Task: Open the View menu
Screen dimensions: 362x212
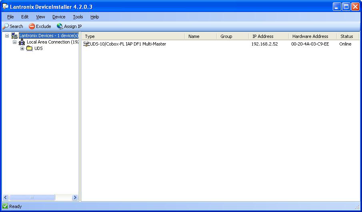Action: click(x=40, y=17)
